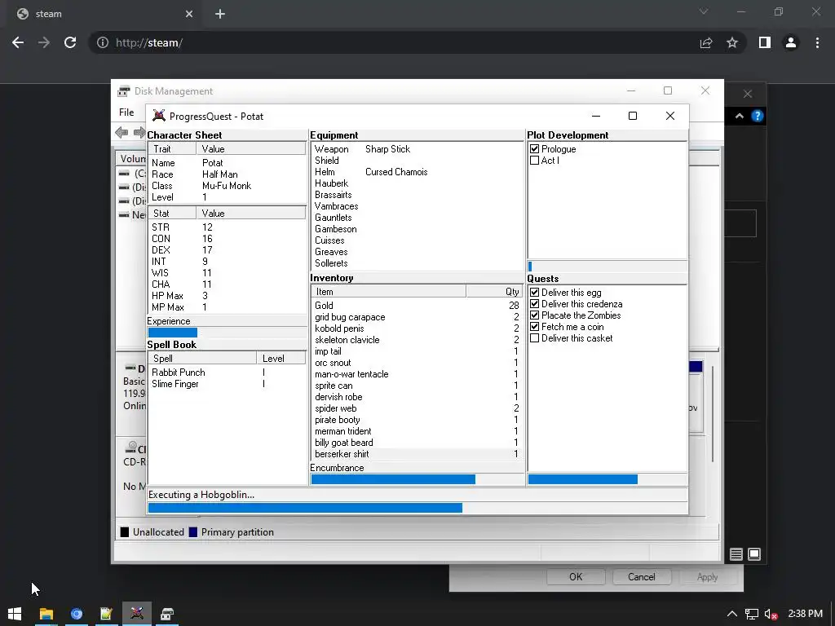Click the plot development progress bar
The height and width of the screenshot is (626, 835).
pos(607,267)
